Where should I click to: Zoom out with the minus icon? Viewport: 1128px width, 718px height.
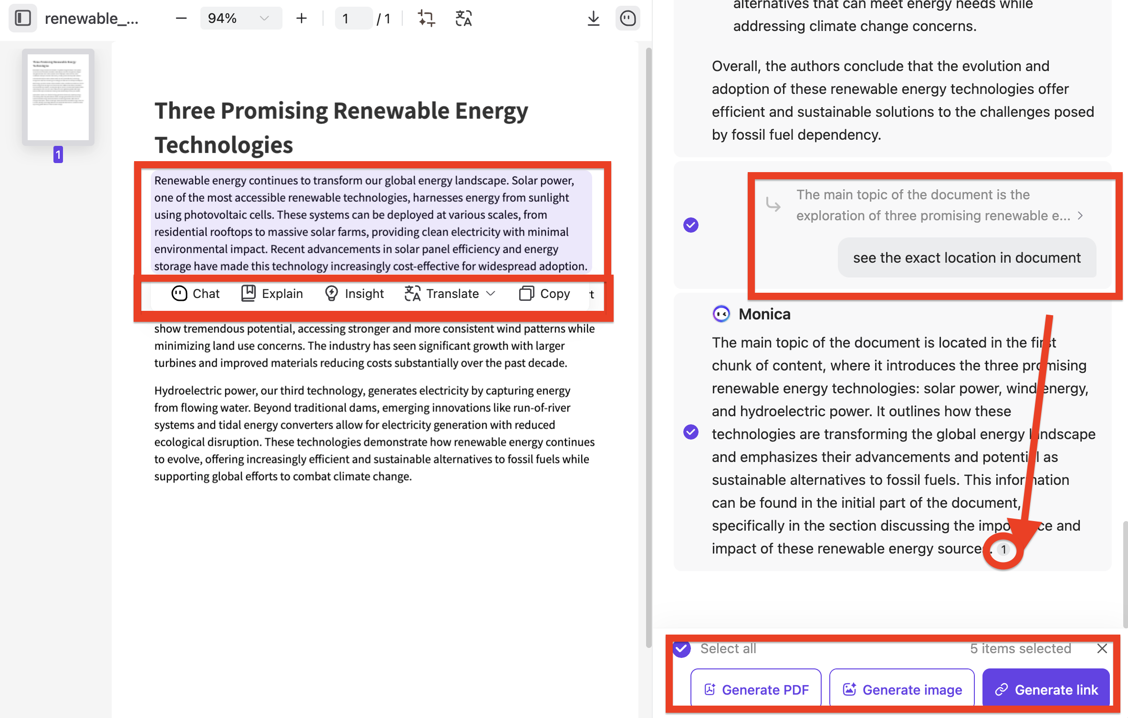pos(181,19)
